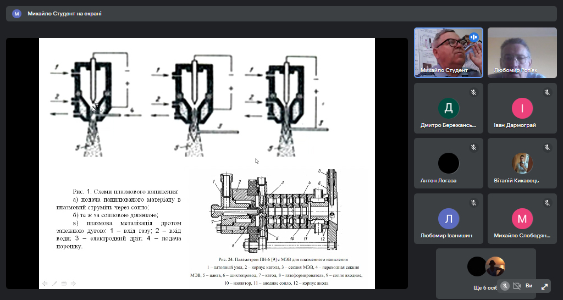
Task: Click the previous slide arrow in the presentation
Action: 45,284
